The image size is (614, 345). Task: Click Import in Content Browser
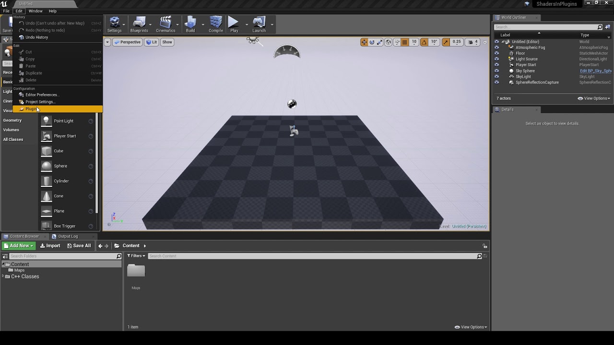(x=50, y=246)
